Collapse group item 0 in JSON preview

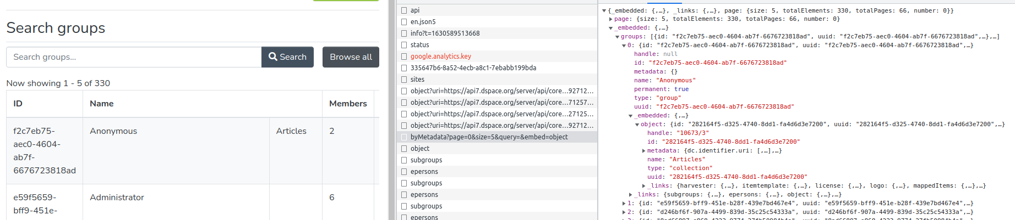624,46
